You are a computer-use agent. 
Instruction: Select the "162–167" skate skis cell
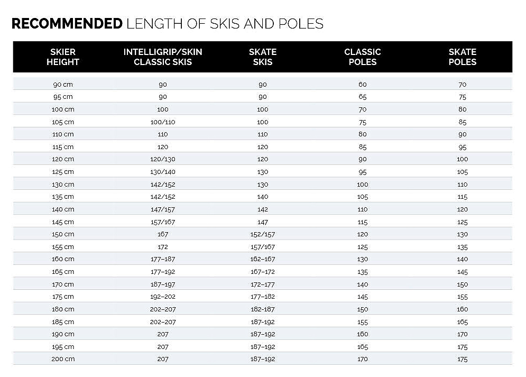(263, 259)
